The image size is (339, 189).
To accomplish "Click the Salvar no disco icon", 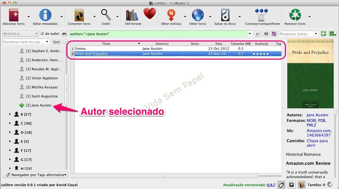I will point(225,15).
